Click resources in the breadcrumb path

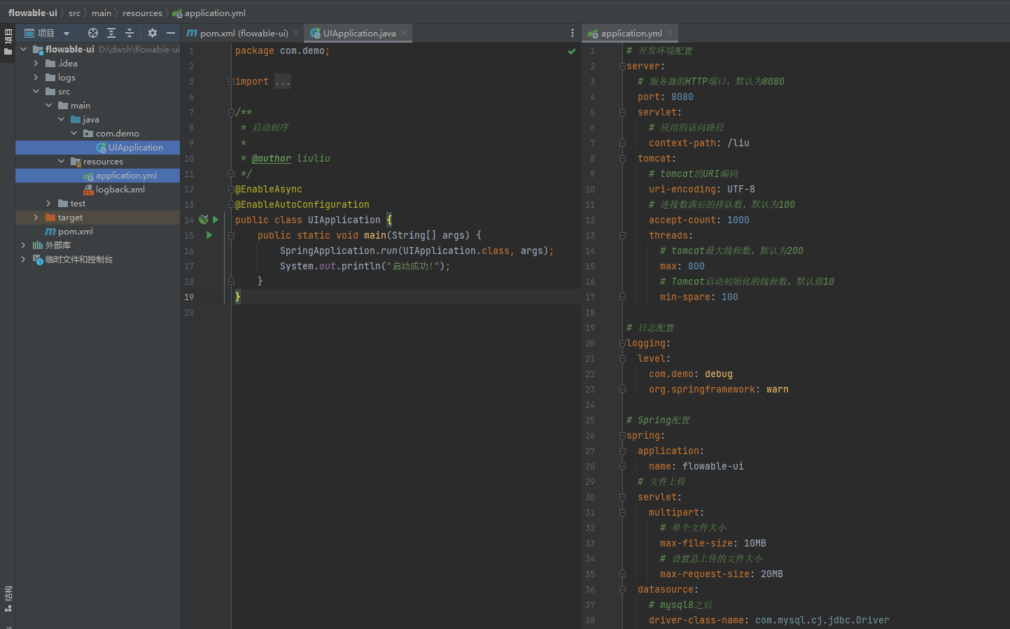(142, 13)
